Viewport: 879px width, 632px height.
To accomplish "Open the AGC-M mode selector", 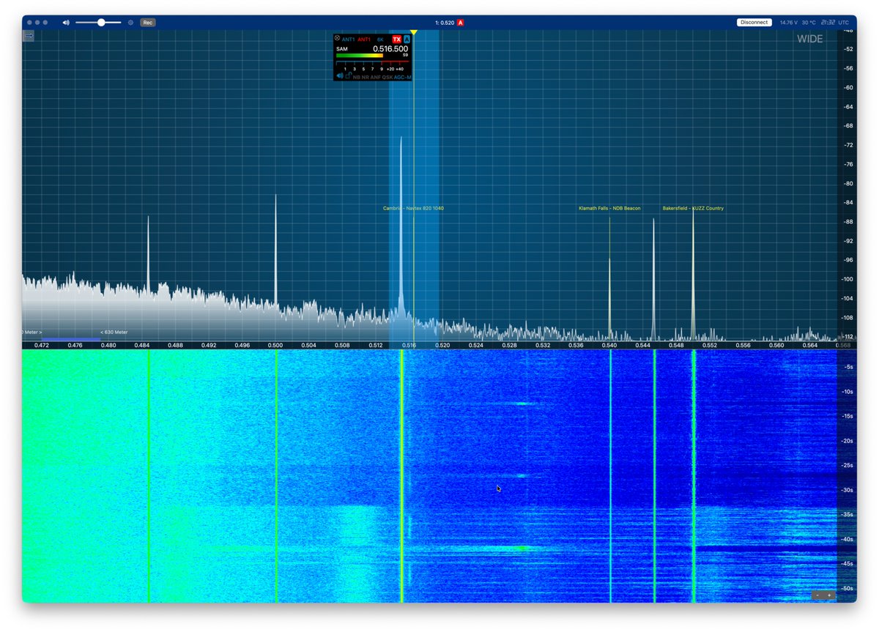I will 402,77.
